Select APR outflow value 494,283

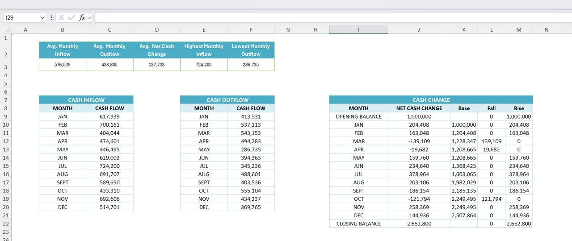point(251,141)
